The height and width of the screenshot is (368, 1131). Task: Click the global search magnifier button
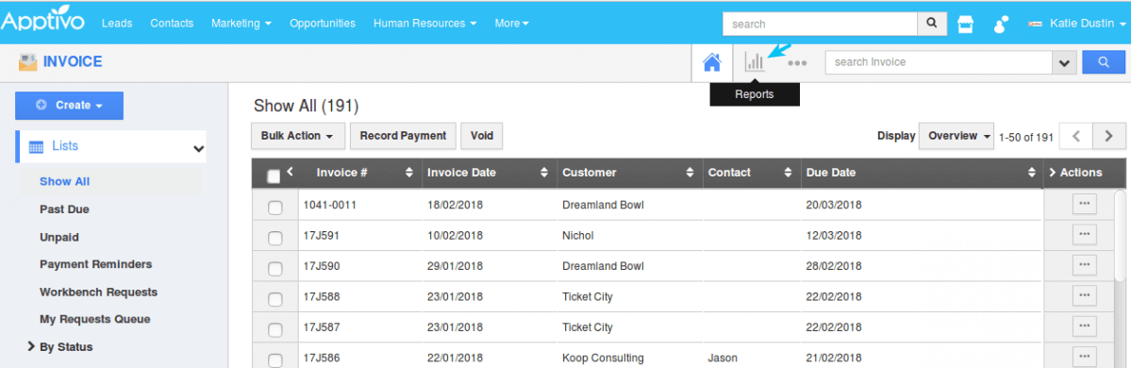point(932,24)
